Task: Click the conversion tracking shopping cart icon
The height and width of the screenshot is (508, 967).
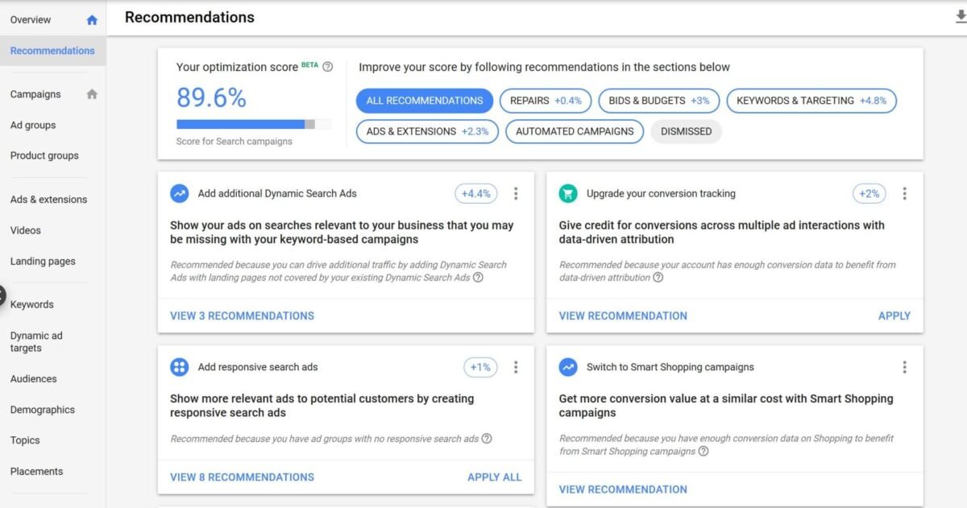Action: click(568, 193)
